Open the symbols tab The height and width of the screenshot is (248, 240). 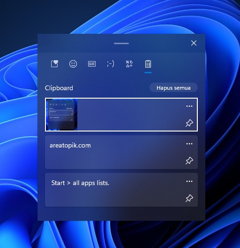[129, 64]
